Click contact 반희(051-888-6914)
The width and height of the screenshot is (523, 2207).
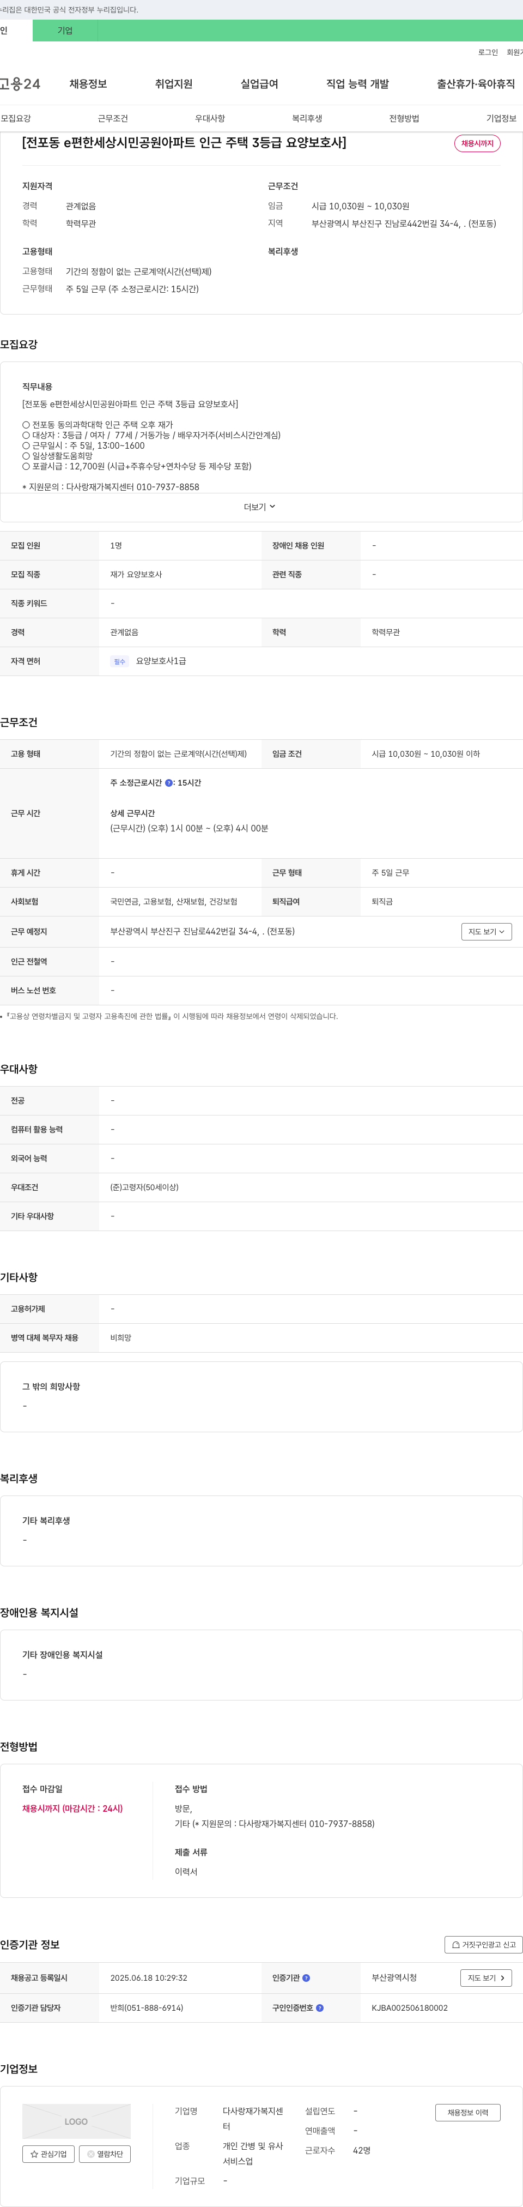147,2007
